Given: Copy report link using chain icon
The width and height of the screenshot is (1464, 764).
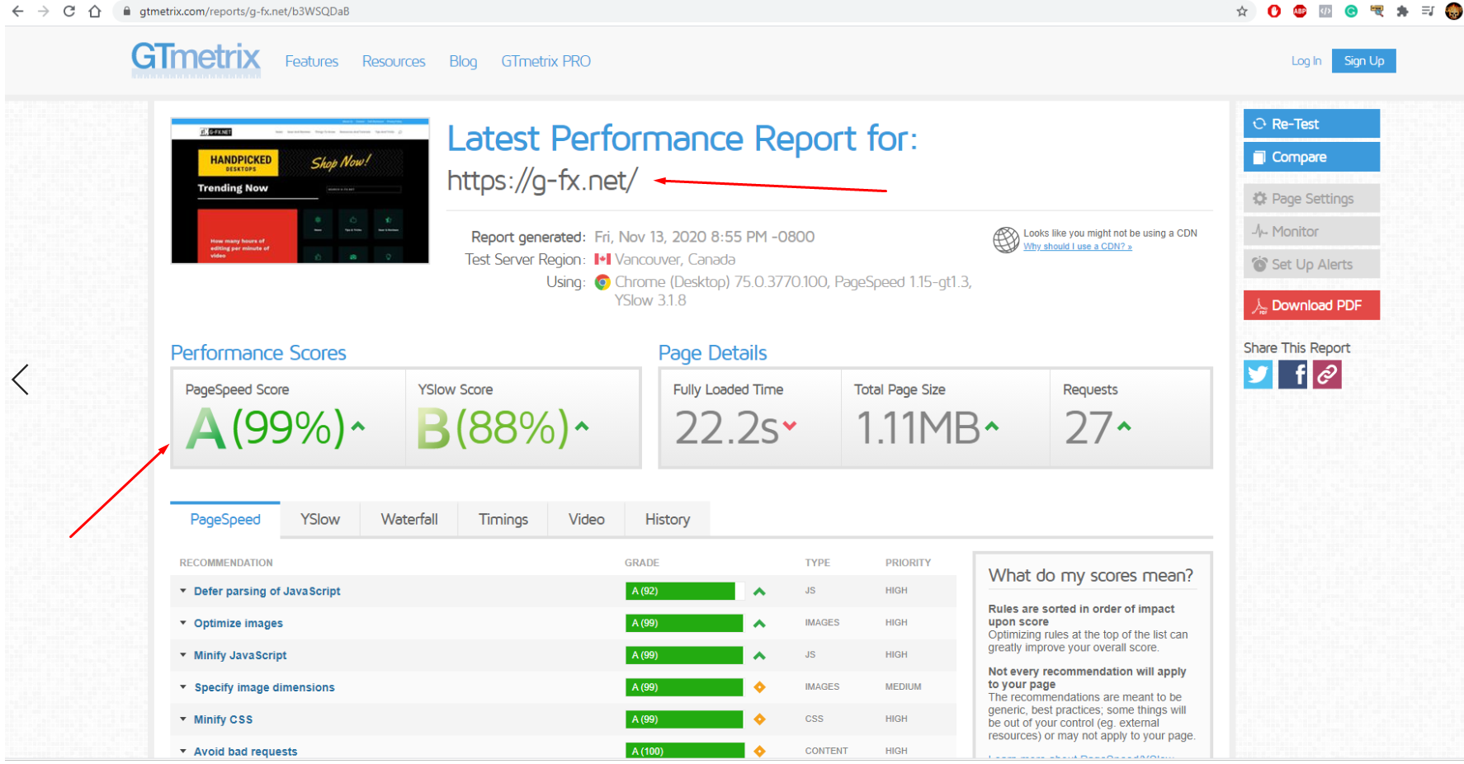Looking at the screenshot, I should click(x=1327, y=375).
